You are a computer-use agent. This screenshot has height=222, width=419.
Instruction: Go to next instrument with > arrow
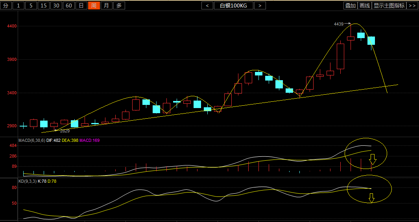point(260,6)
